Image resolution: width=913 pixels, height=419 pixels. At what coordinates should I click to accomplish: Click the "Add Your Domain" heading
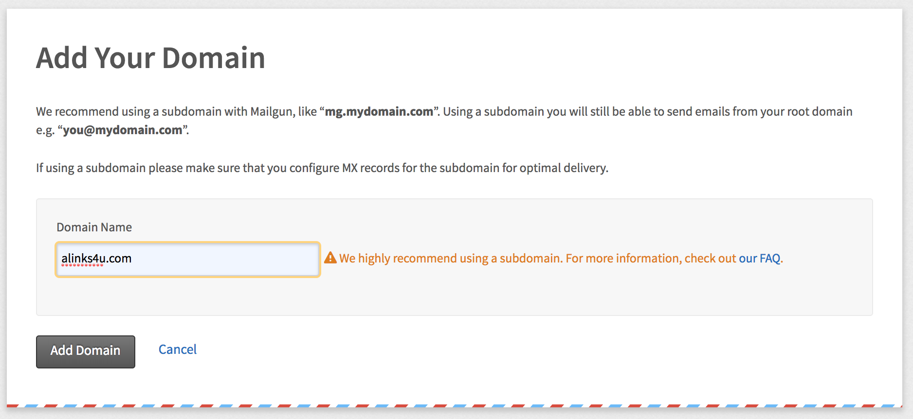pos(151,58)
